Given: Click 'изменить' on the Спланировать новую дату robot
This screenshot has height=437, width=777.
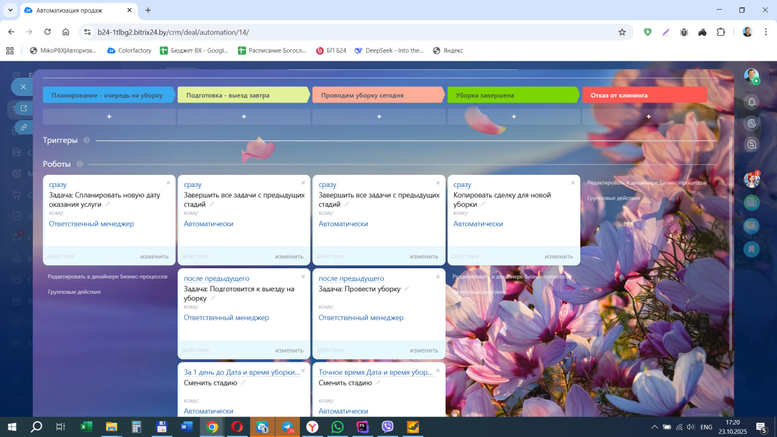Looking at the screenshot, I should pyautogui.click(x=154, y=256).
